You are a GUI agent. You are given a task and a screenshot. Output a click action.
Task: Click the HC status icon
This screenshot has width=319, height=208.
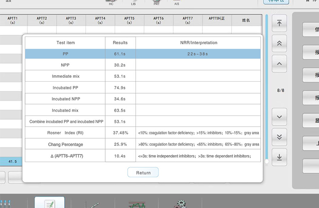[111, 3]
